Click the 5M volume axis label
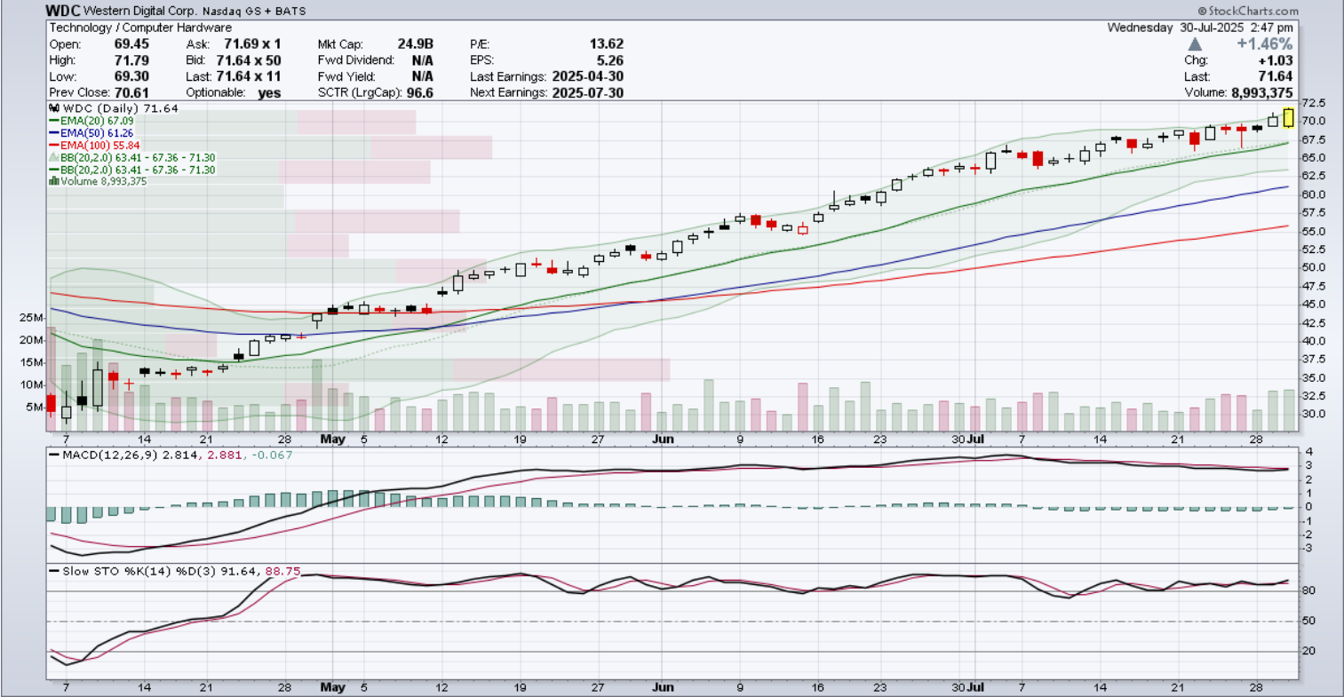 [35, 408]
